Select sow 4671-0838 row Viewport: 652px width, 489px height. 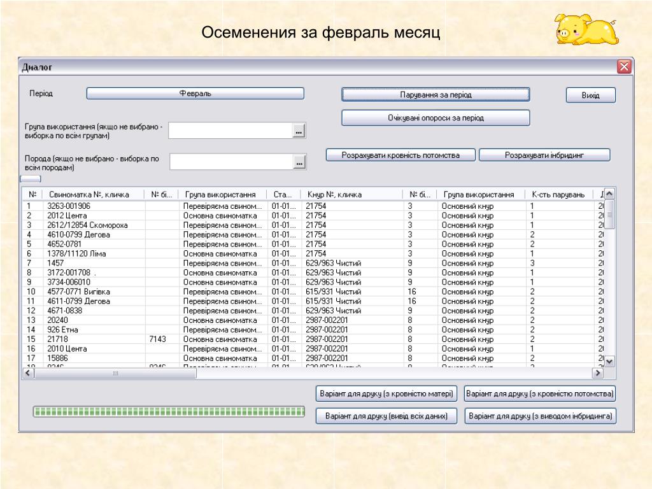click(64, 311)
